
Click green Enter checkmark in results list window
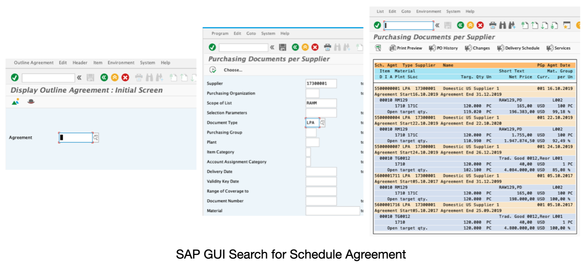point(377,25)
